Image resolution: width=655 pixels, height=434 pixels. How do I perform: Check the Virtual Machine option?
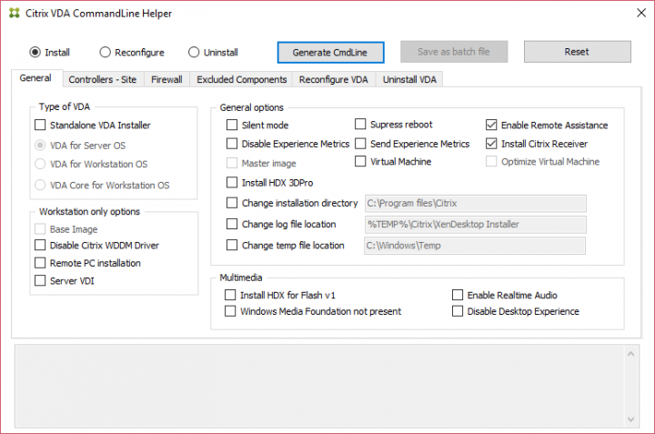[x=360, y=161]
